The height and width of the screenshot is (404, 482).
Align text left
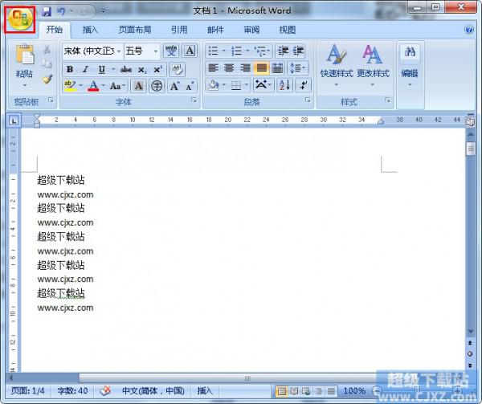(213, 68)
